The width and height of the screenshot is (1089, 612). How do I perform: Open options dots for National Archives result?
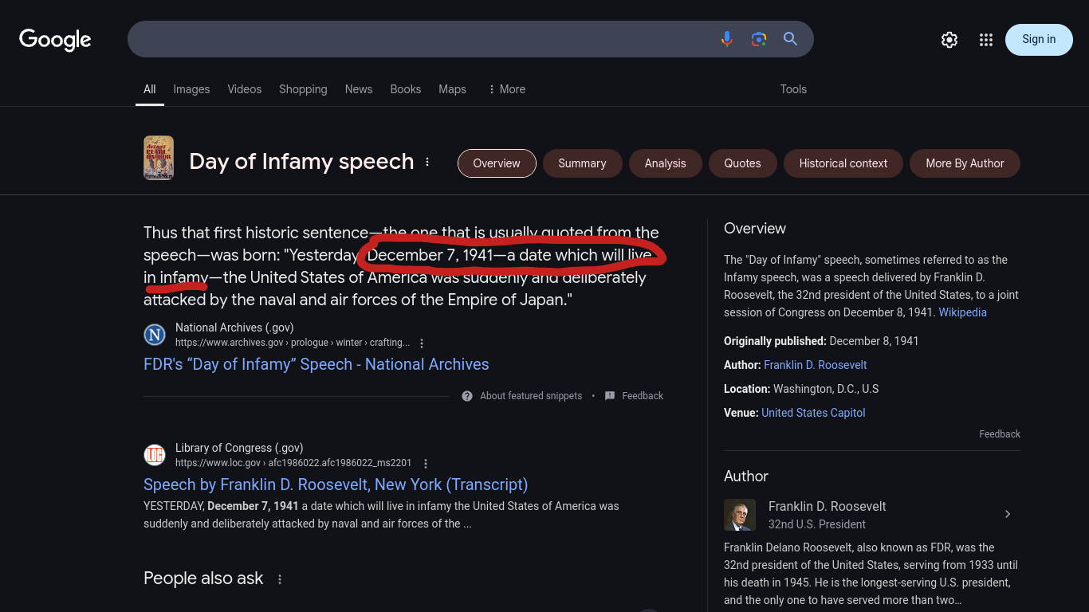click(x=422, y=343)
